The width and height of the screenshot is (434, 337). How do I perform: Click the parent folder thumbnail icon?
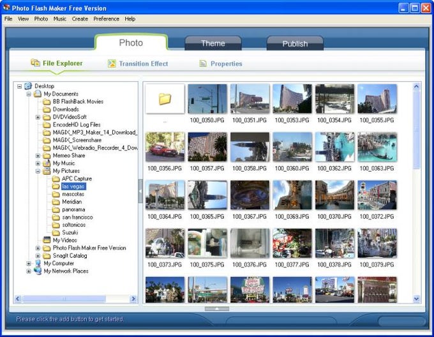click(165, 99)
